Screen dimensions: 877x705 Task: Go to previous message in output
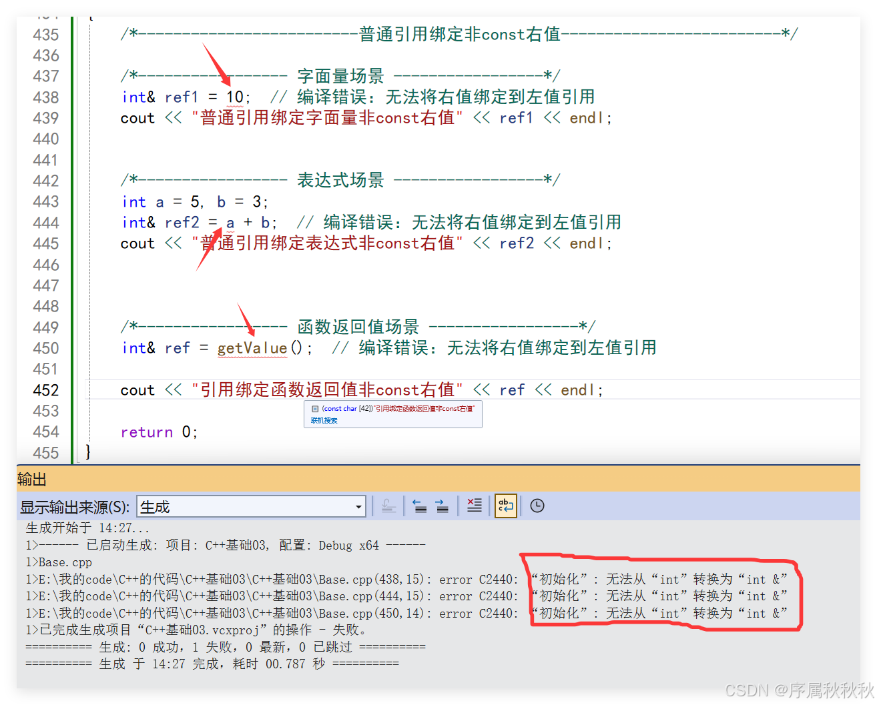419,506
